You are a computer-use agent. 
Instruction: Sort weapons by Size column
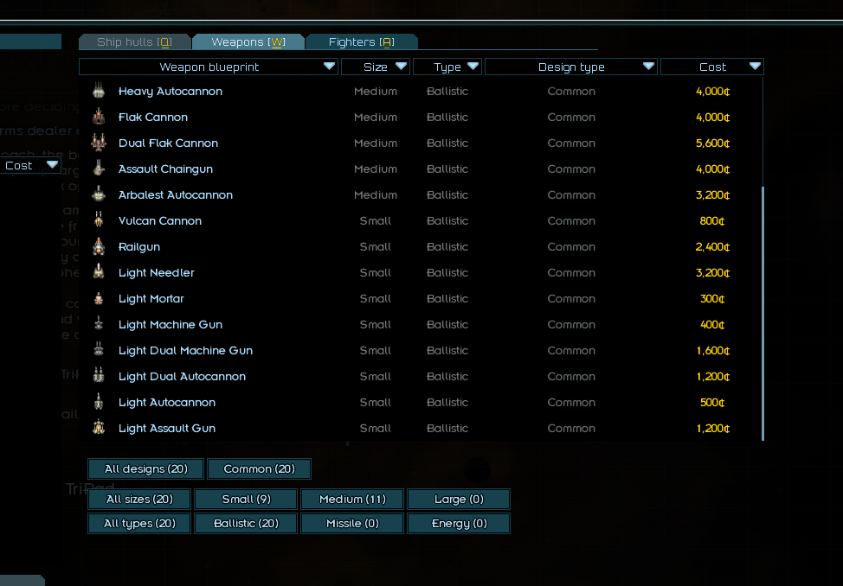point(376,67)
